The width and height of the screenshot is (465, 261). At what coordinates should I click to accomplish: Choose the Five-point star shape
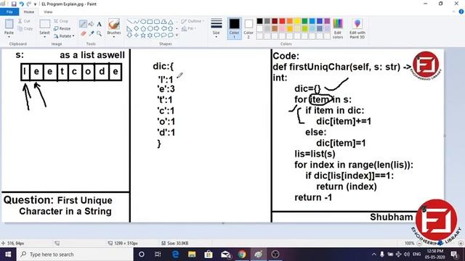pyautogui.click(x=143, y=36)
